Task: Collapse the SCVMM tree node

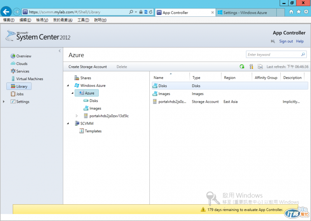Action: (x=68, y=123)
